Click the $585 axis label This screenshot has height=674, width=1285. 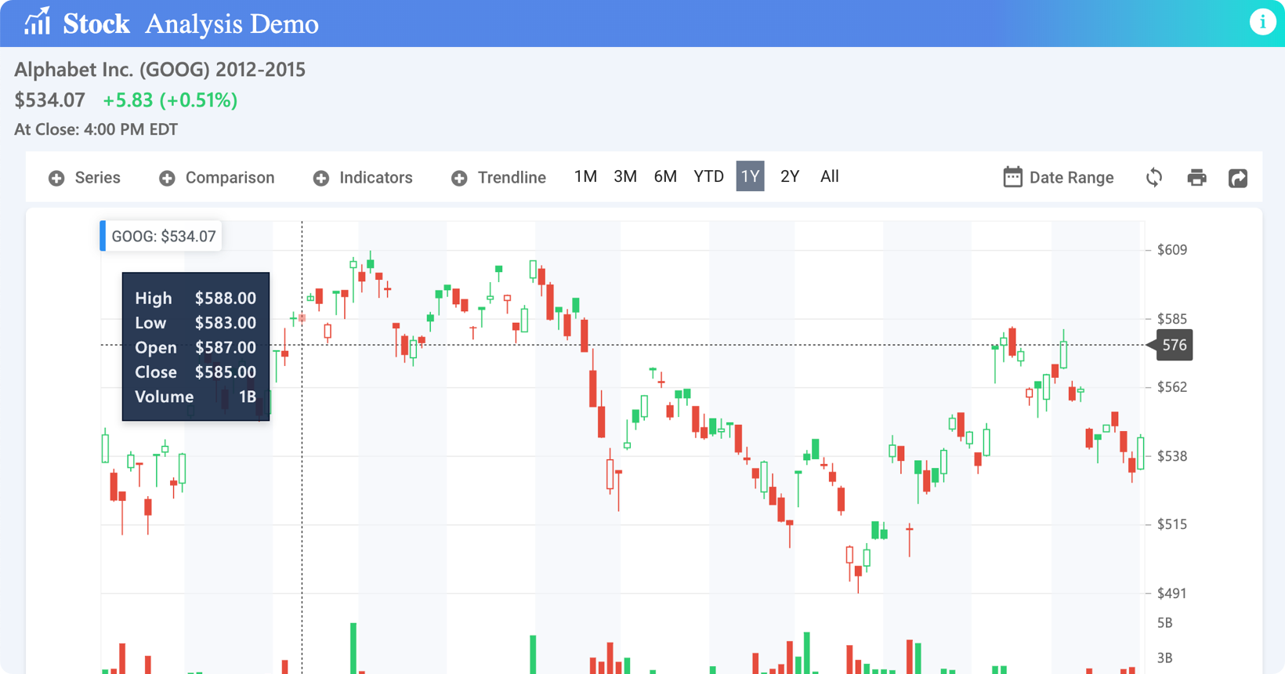(x=1172, y=319)
